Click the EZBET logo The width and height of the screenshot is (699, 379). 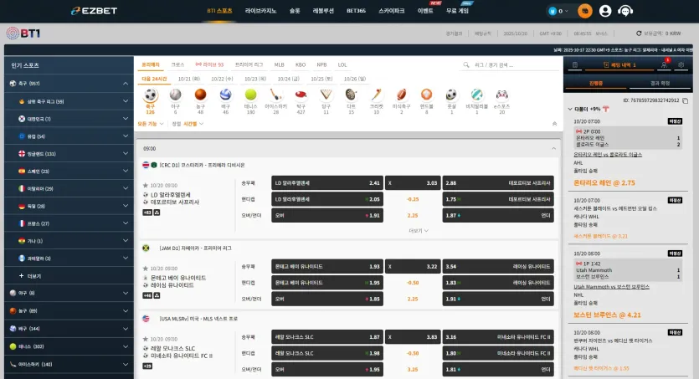point(94,11)
